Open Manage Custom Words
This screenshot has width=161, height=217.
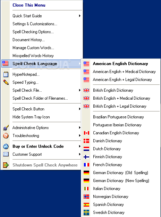tap(33, 48)
